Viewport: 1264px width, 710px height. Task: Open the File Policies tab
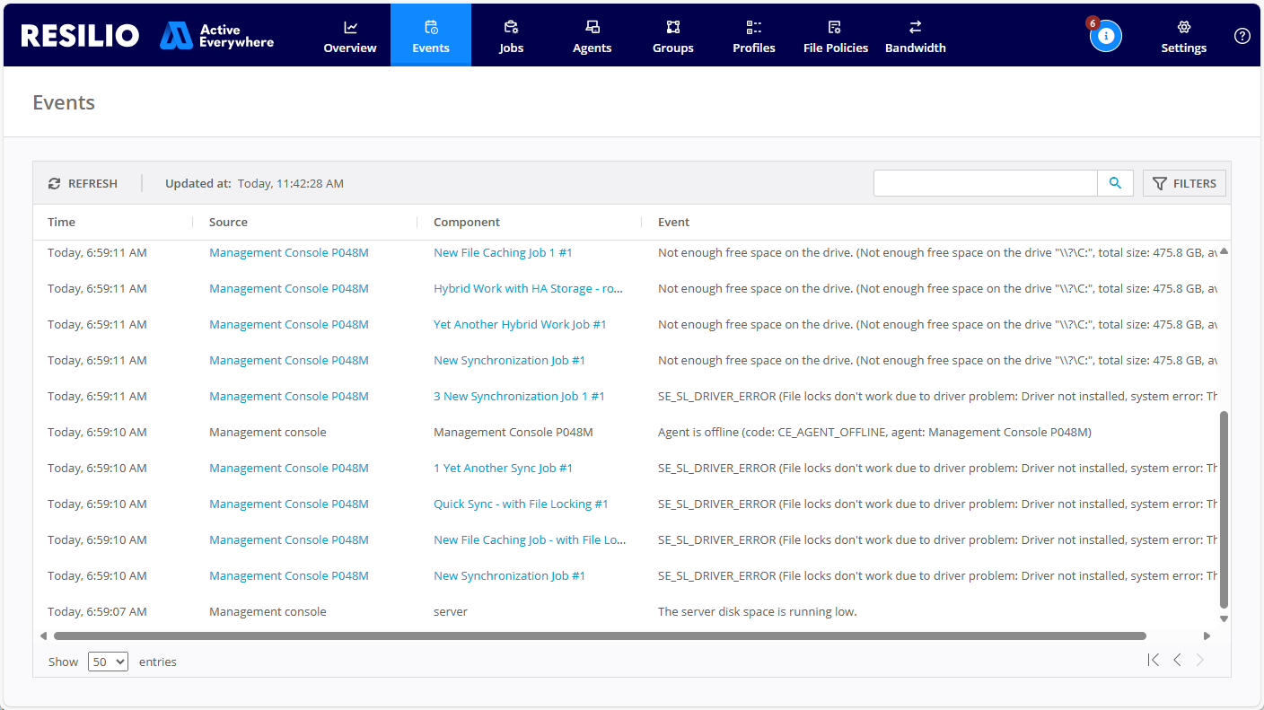835,37
